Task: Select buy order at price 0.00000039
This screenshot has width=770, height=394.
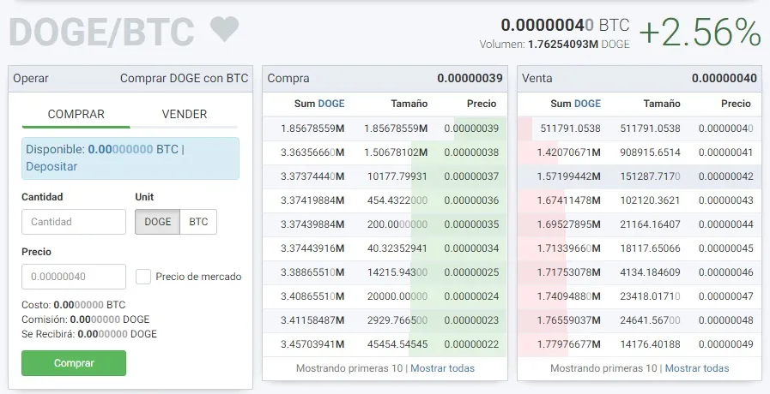Action: pyautogui.click(x=385, y=128)
